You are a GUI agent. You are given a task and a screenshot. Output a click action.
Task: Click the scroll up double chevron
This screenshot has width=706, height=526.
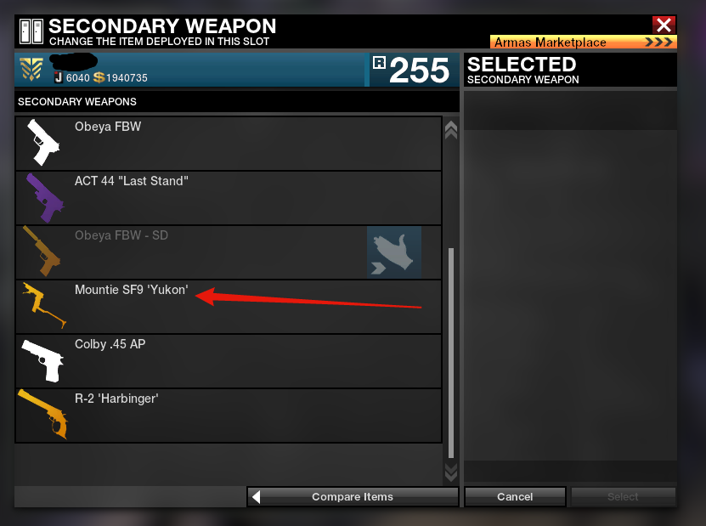pos(451,130)
